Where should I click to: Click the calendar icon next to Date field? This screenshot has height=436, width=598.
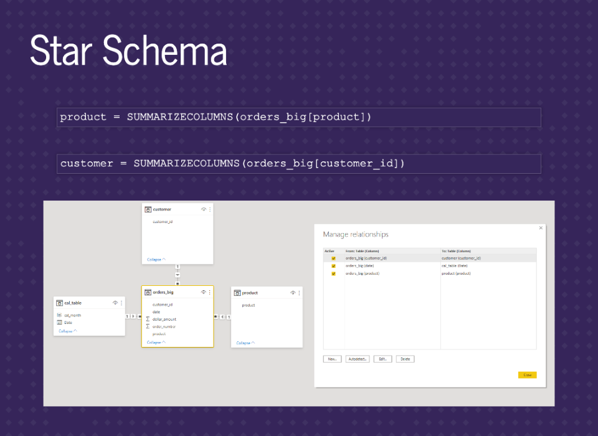[x=59, y=323]
